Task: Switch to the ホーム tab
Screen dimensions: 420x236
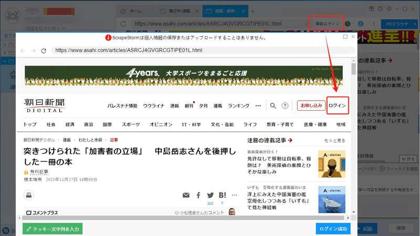Action: click(136, 11)
